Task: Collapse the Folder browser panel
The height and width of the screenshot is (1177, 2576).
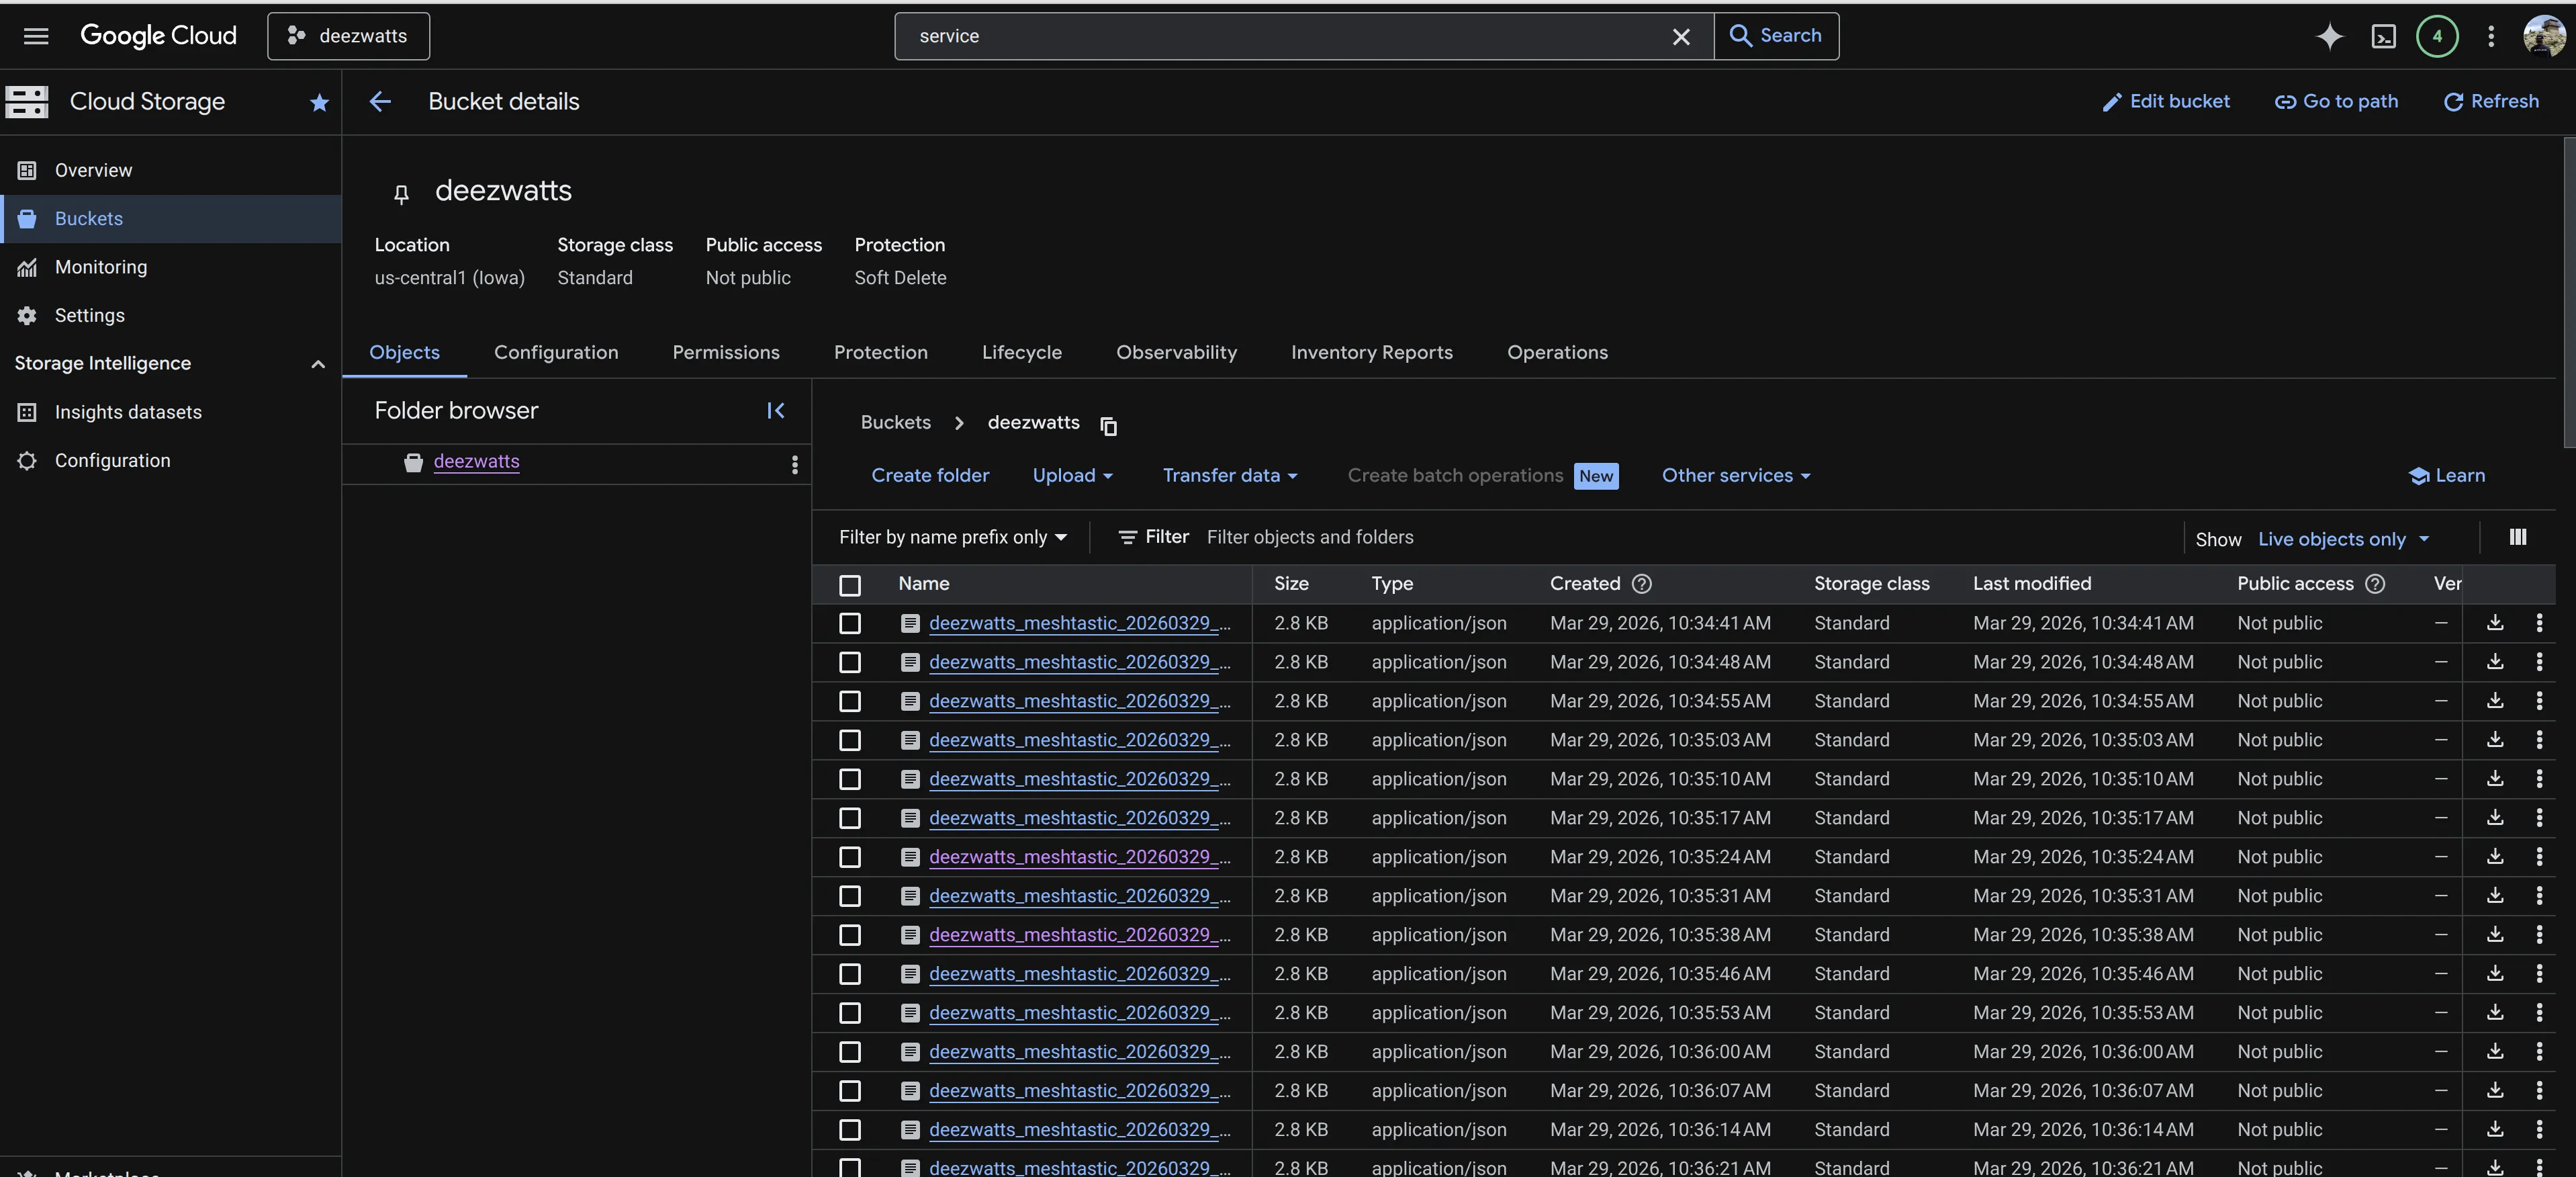Action: (775, 411)
